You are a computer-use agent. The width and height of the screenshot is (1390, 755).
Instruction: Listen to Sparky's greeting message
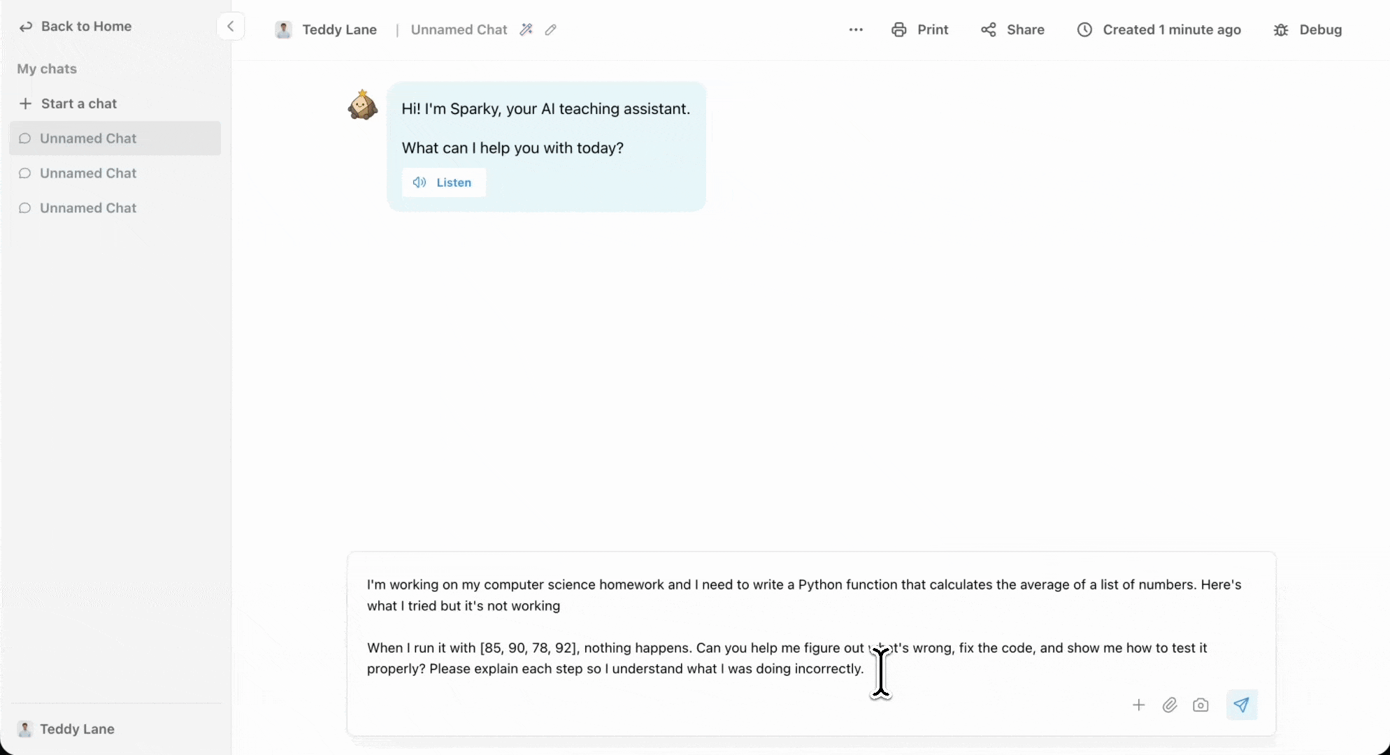pos(443,182)
